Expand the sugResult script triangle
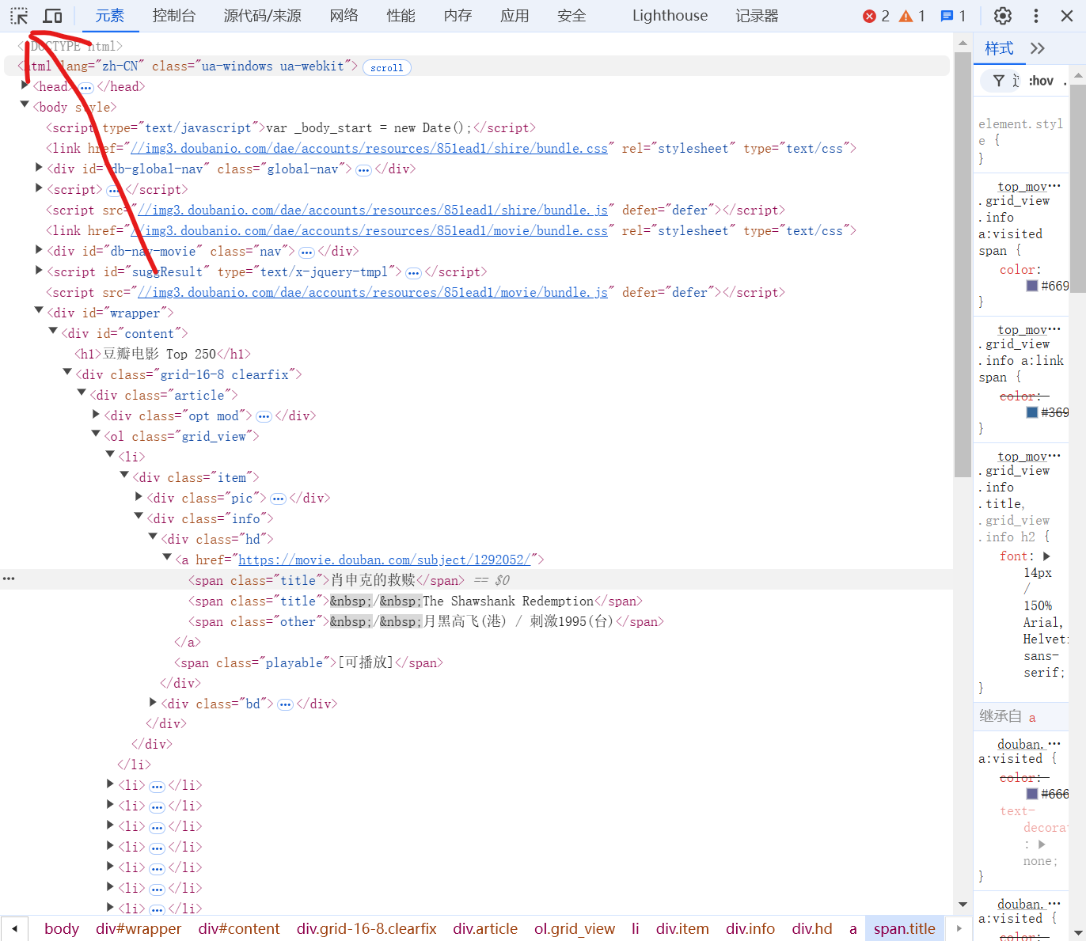 [39, 271]
